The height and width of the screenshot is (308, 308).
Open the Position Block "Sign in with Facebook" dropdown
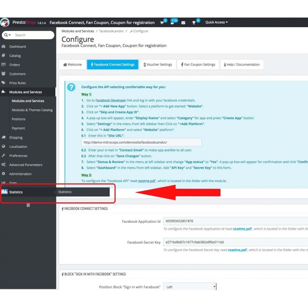(190, 287)
